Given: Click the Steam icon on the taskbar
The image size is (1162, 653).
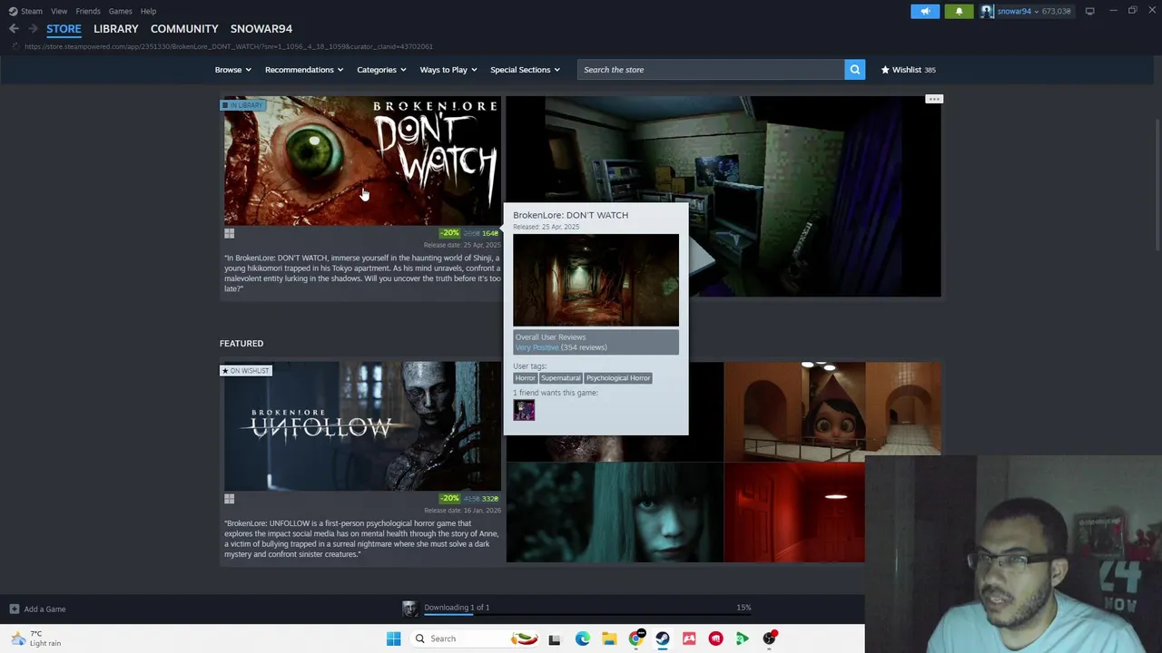Looking at the screenshot, I should (663, 638).
